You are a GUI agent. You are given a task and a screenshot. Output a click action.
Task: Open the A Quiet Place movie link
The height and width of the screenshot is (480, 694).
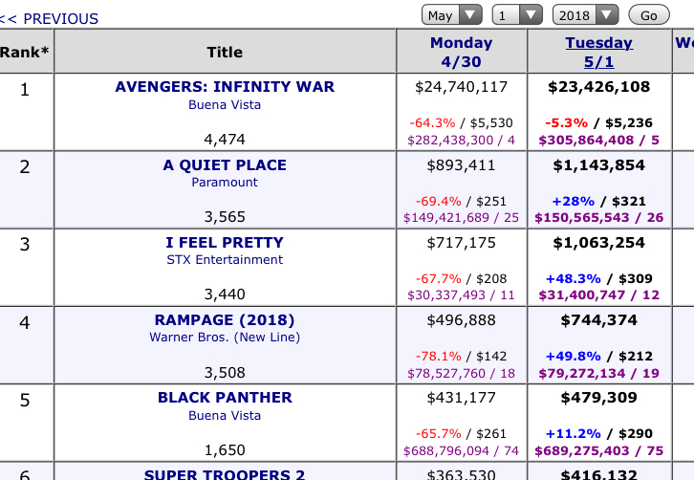coord(225,164)
